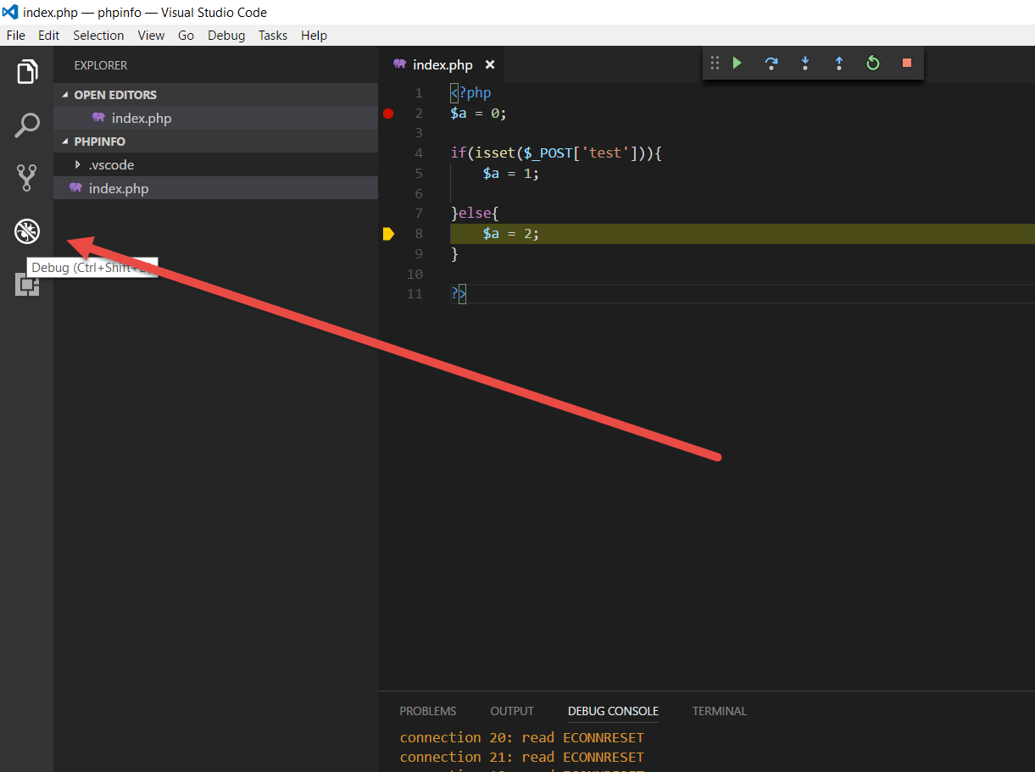
Task: Open the Selection menu
Action: [x=98, y=36]
